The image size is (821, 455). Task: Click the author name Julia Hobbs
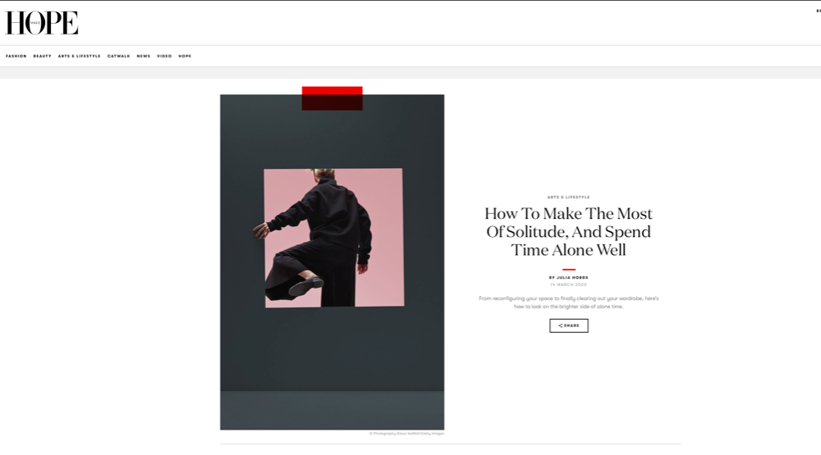pyautogui.click(x=572, y=278)
